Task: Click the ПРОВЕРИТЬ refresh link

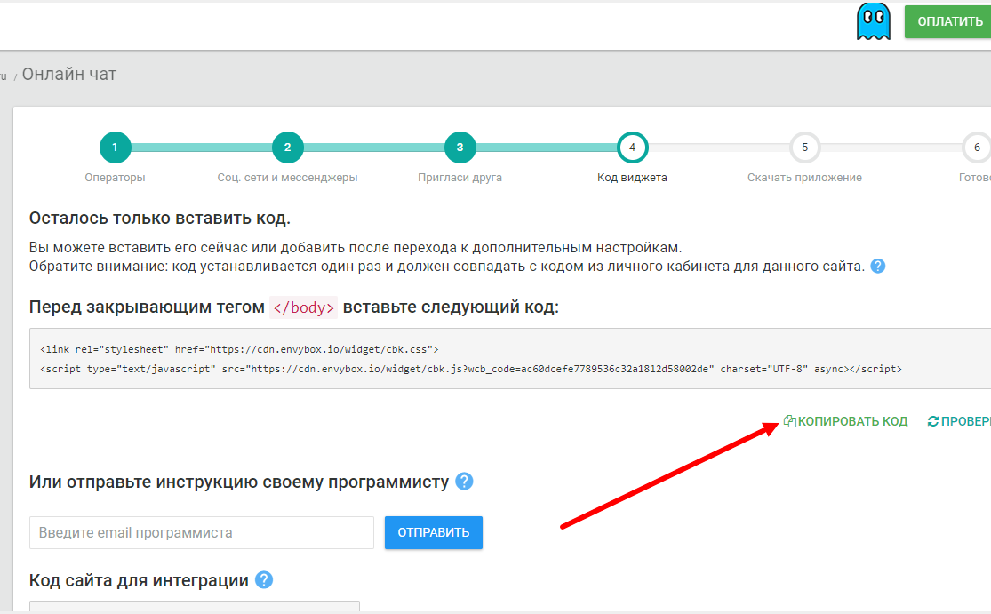Action: (959, 421)
